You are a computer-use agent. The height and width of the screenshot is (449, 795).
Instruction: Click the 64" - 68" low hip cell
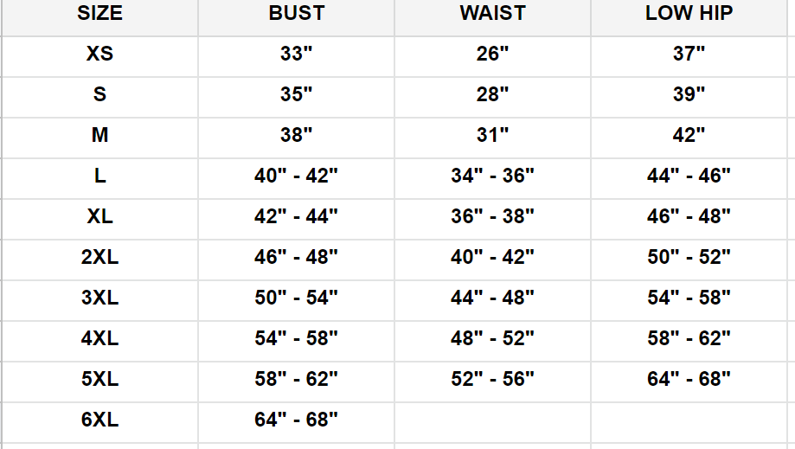pos(689,379)
